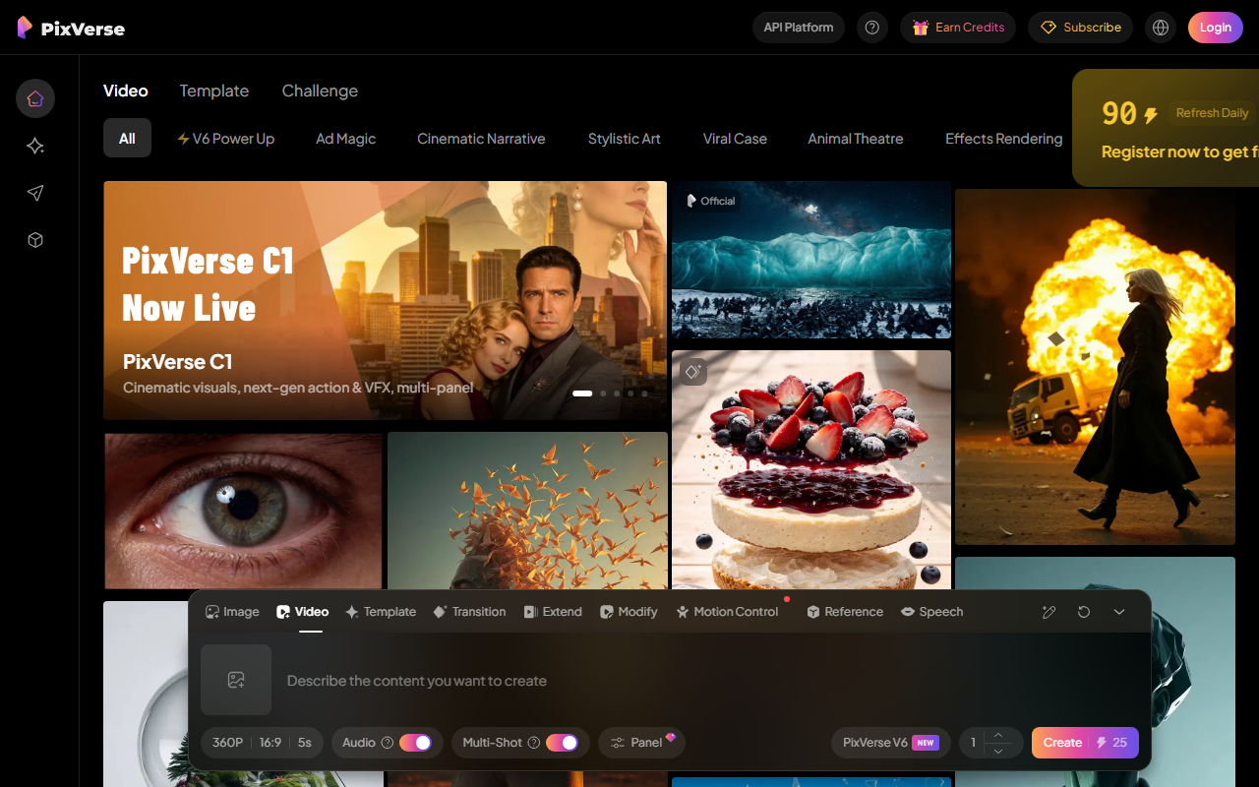Open the explosion woman video thumbnail

[x=1095, y=367]
